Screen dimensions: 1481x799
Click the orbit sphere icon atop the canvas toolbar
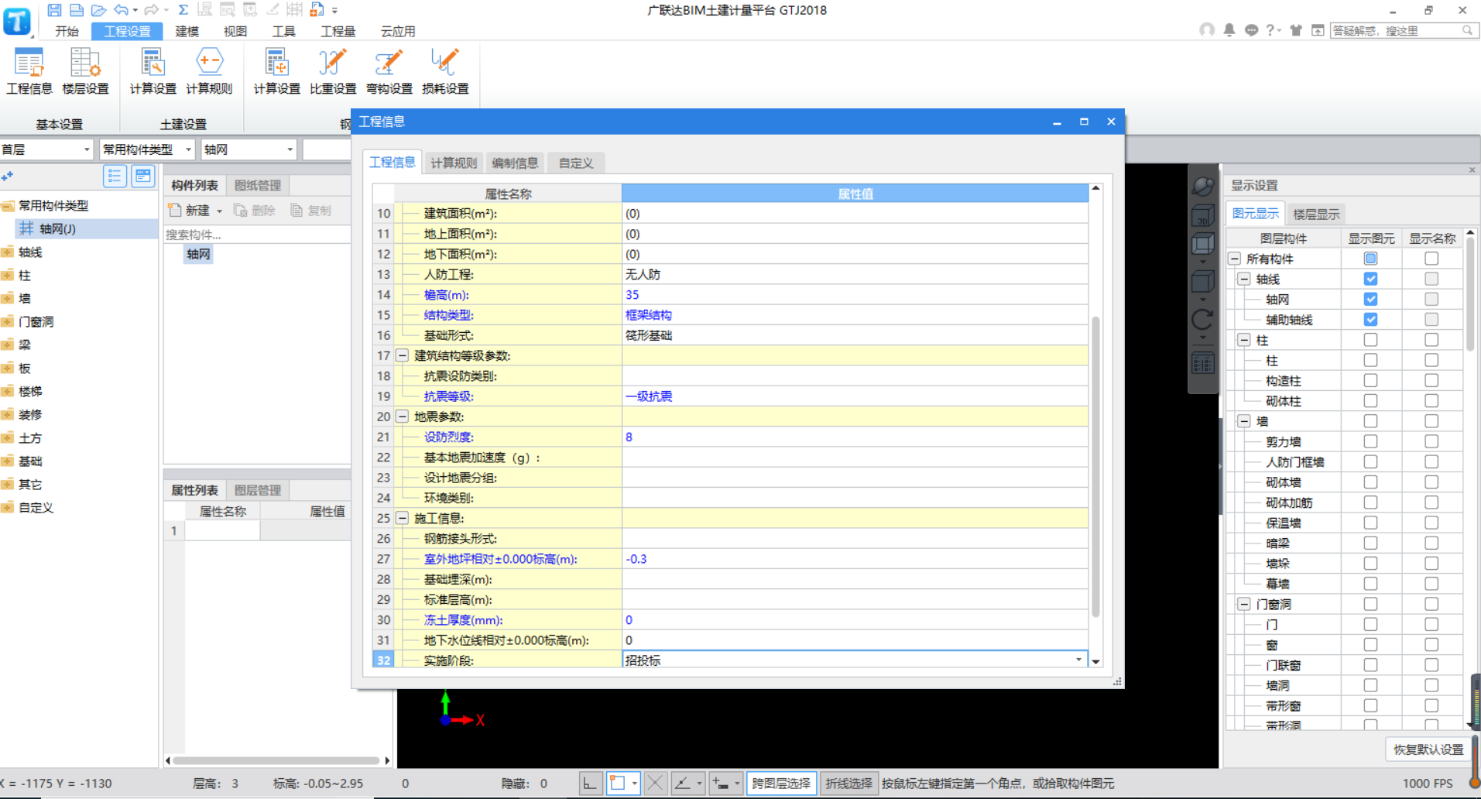coord(1202,186)
